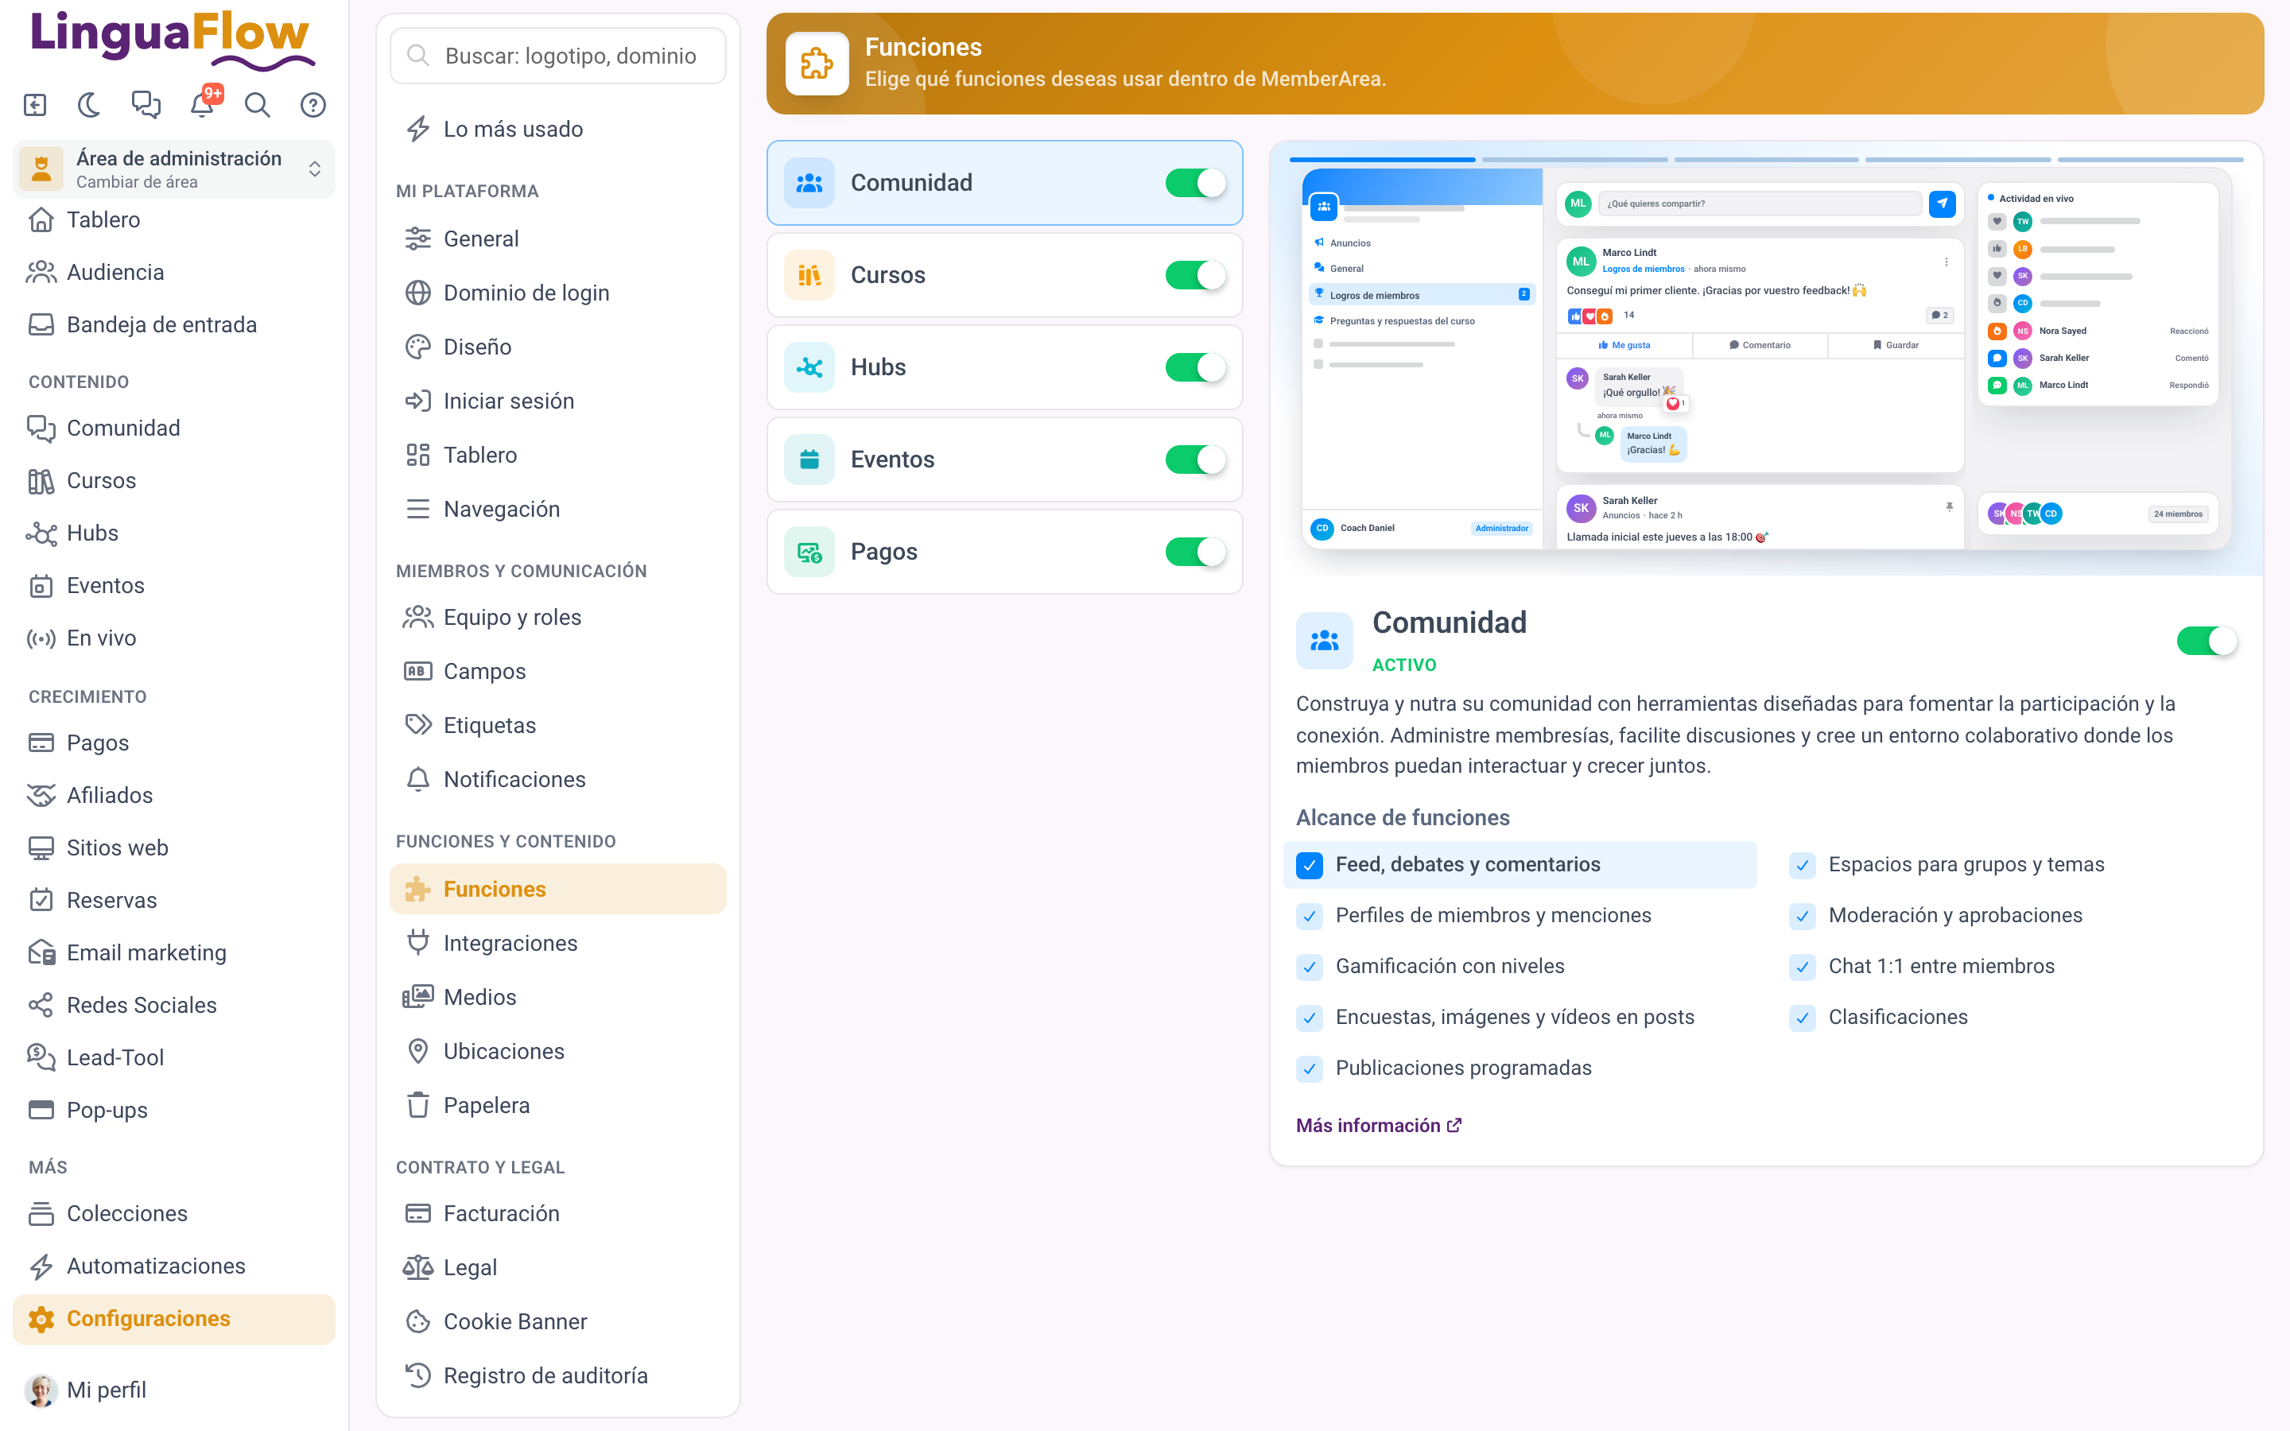Screen dimensions: 2290x1431
Task: Click the LinguaFlow logo
Action: tap(173, 40)
